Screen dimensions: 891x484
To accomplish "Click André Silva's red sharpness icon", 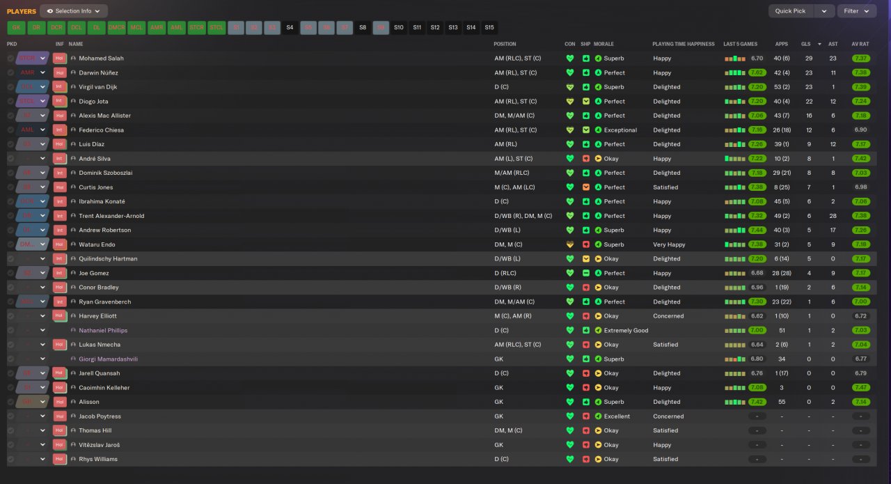I will 586,159.
